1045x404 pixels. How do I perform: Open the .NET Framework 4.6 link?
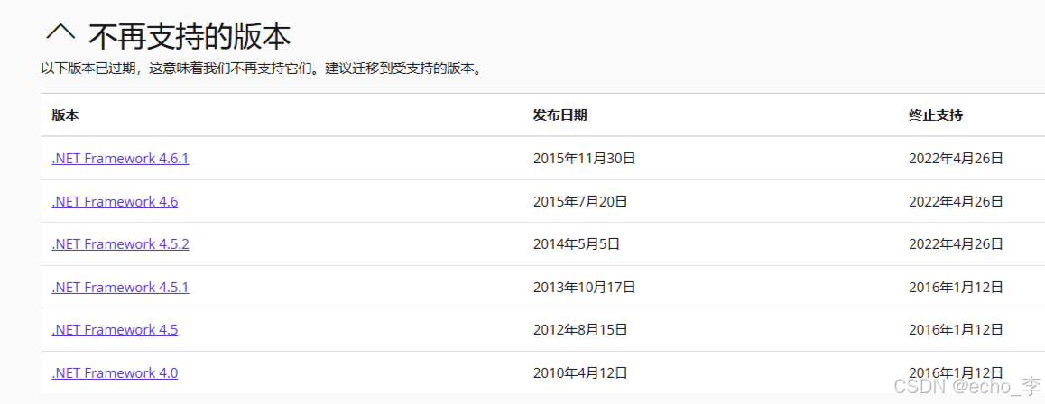(x=115, y=202)
